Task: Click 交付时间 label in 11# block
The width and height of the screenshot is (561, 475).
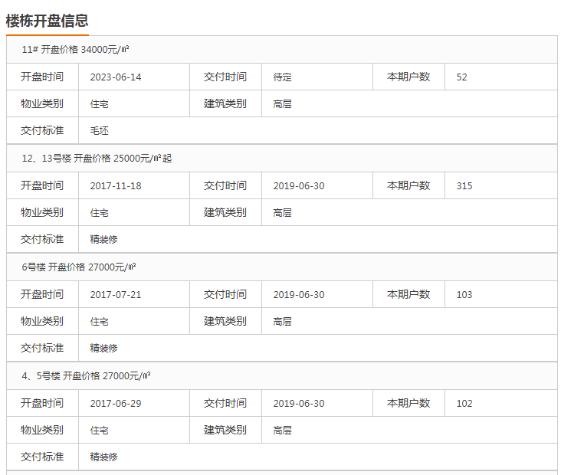Action: (225, 77)
